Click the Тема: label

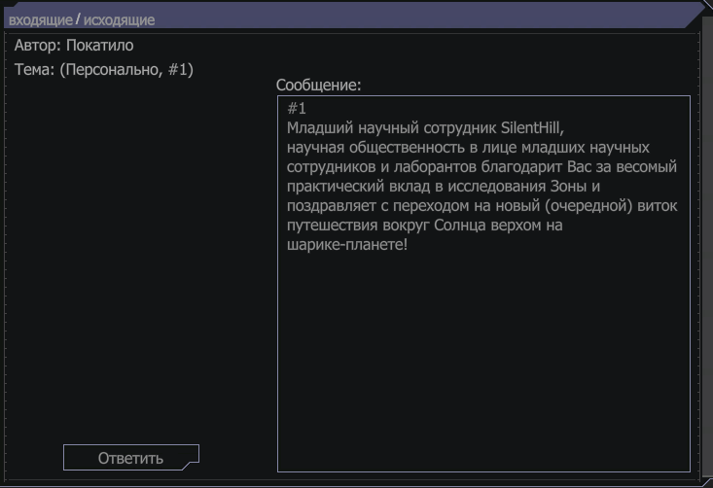point(35,70)
